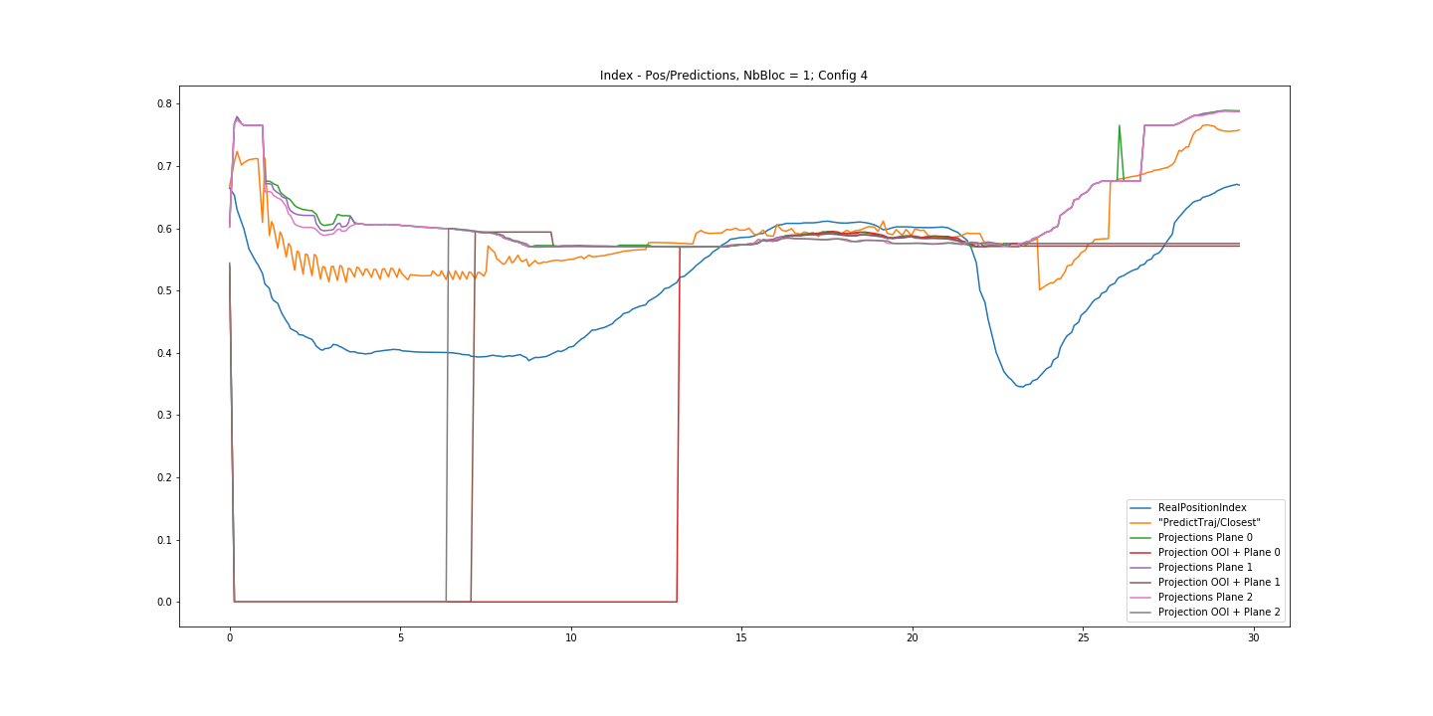Click the x-axis tick label 30
1433x716 pixels.
1253,637
